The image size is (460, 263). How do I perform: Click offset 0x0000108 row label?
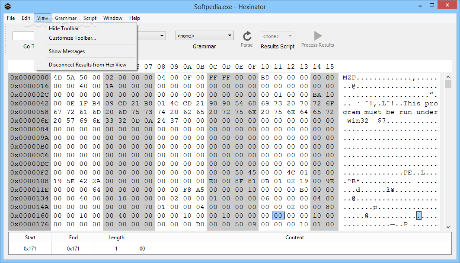pyautogui.click(x=30, y=181)
